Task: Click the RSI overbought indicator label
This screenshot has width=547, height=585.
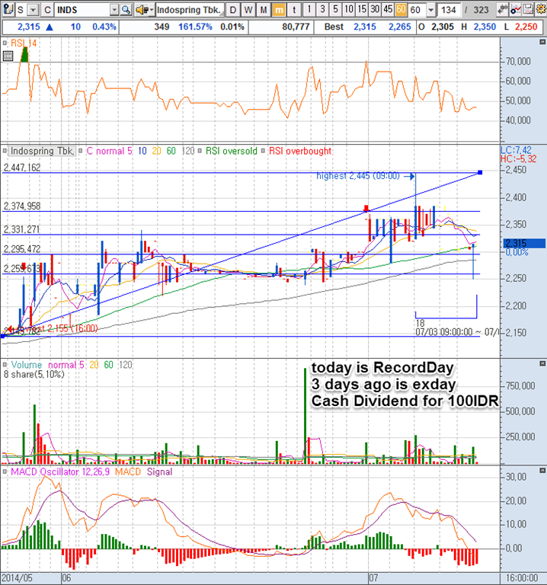Action: [300, 151]
